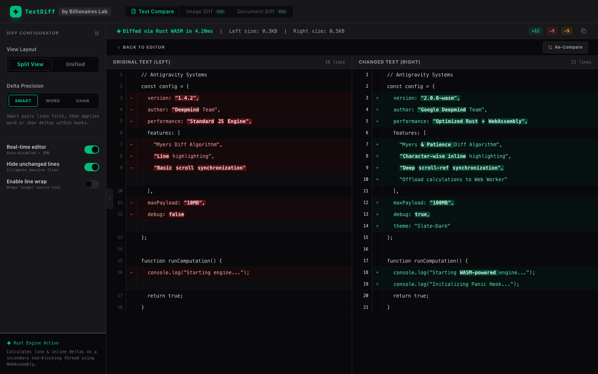
Task: Click the PRO badge beside Document Diff
Action: [x=282, y=12]
